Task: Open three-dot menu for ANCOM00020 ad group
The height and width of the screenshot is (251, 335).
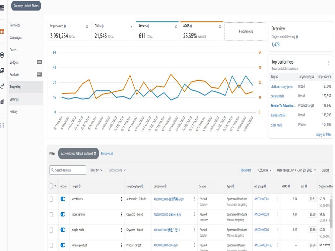Action: (x=277, y=214)
